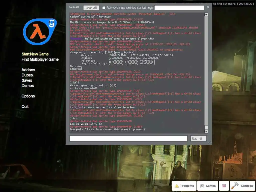Viewport: 256px width, 192px height.
Task: Click the 'Error Index File' console line
Action: [134, 29]
